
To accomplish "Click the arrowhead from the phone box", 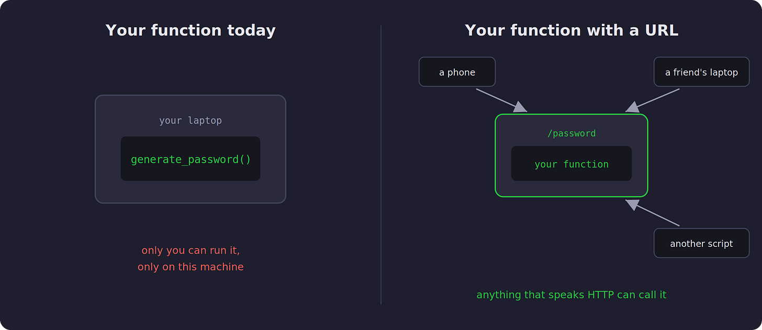I will (520, 107).
